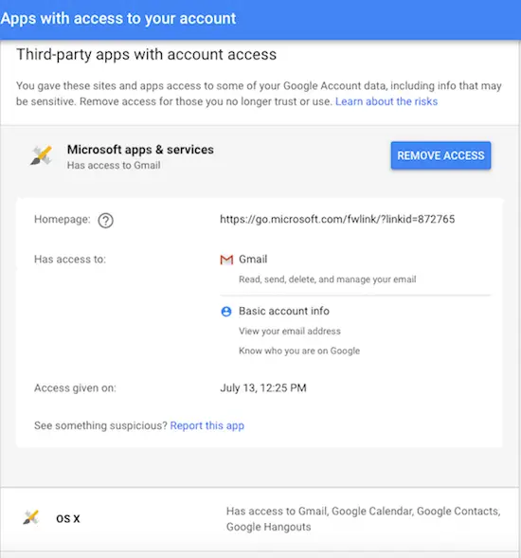The width and height of the screenshot is (521, 558).
Task: Click the Homepage help question mark icon
Action: pyautogui.click(x=106, y=221)
